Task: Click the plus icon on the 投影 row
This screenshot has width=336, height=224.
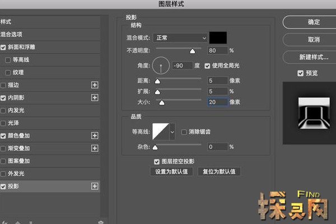Action: (95, 186)
